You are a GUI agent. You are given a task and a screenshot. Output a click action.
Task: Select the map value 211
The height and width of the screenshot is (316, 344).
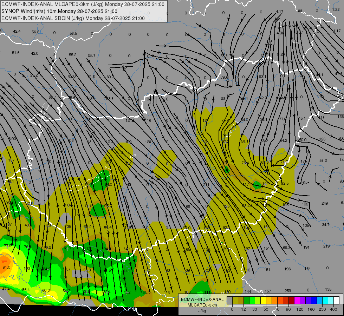click(206, 185)
